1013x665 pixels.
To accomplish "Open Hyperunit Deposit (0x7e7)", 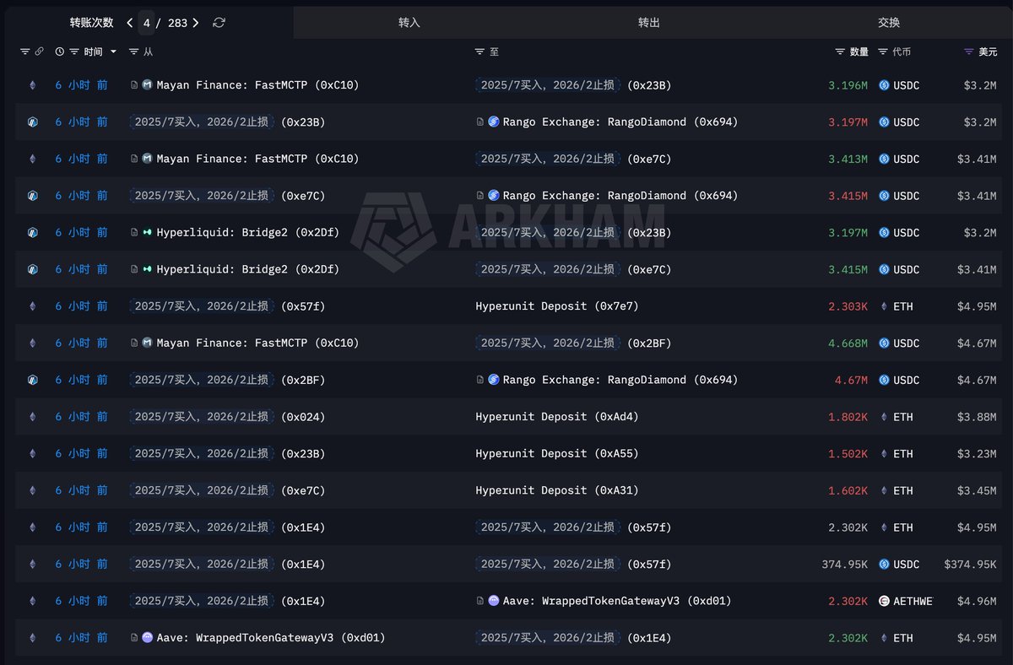I will click(557, 306).
